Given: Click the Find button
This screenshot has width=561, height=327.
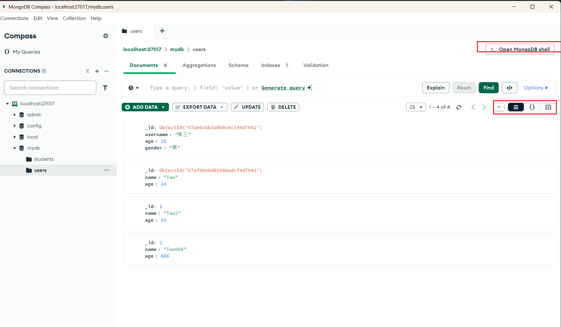Looking at the screenshot, I should point(488,88).
